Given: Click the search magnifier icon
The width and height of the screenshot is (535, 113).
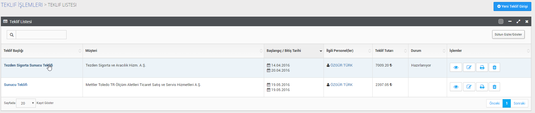Looking at the screenshot, I should click(12, 35).
